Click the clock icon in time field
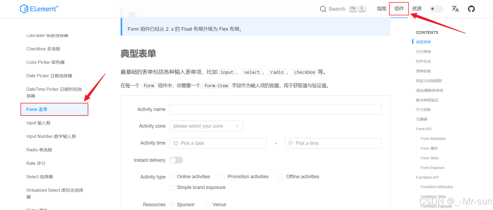The image size is (493, 210). [291, 143]
